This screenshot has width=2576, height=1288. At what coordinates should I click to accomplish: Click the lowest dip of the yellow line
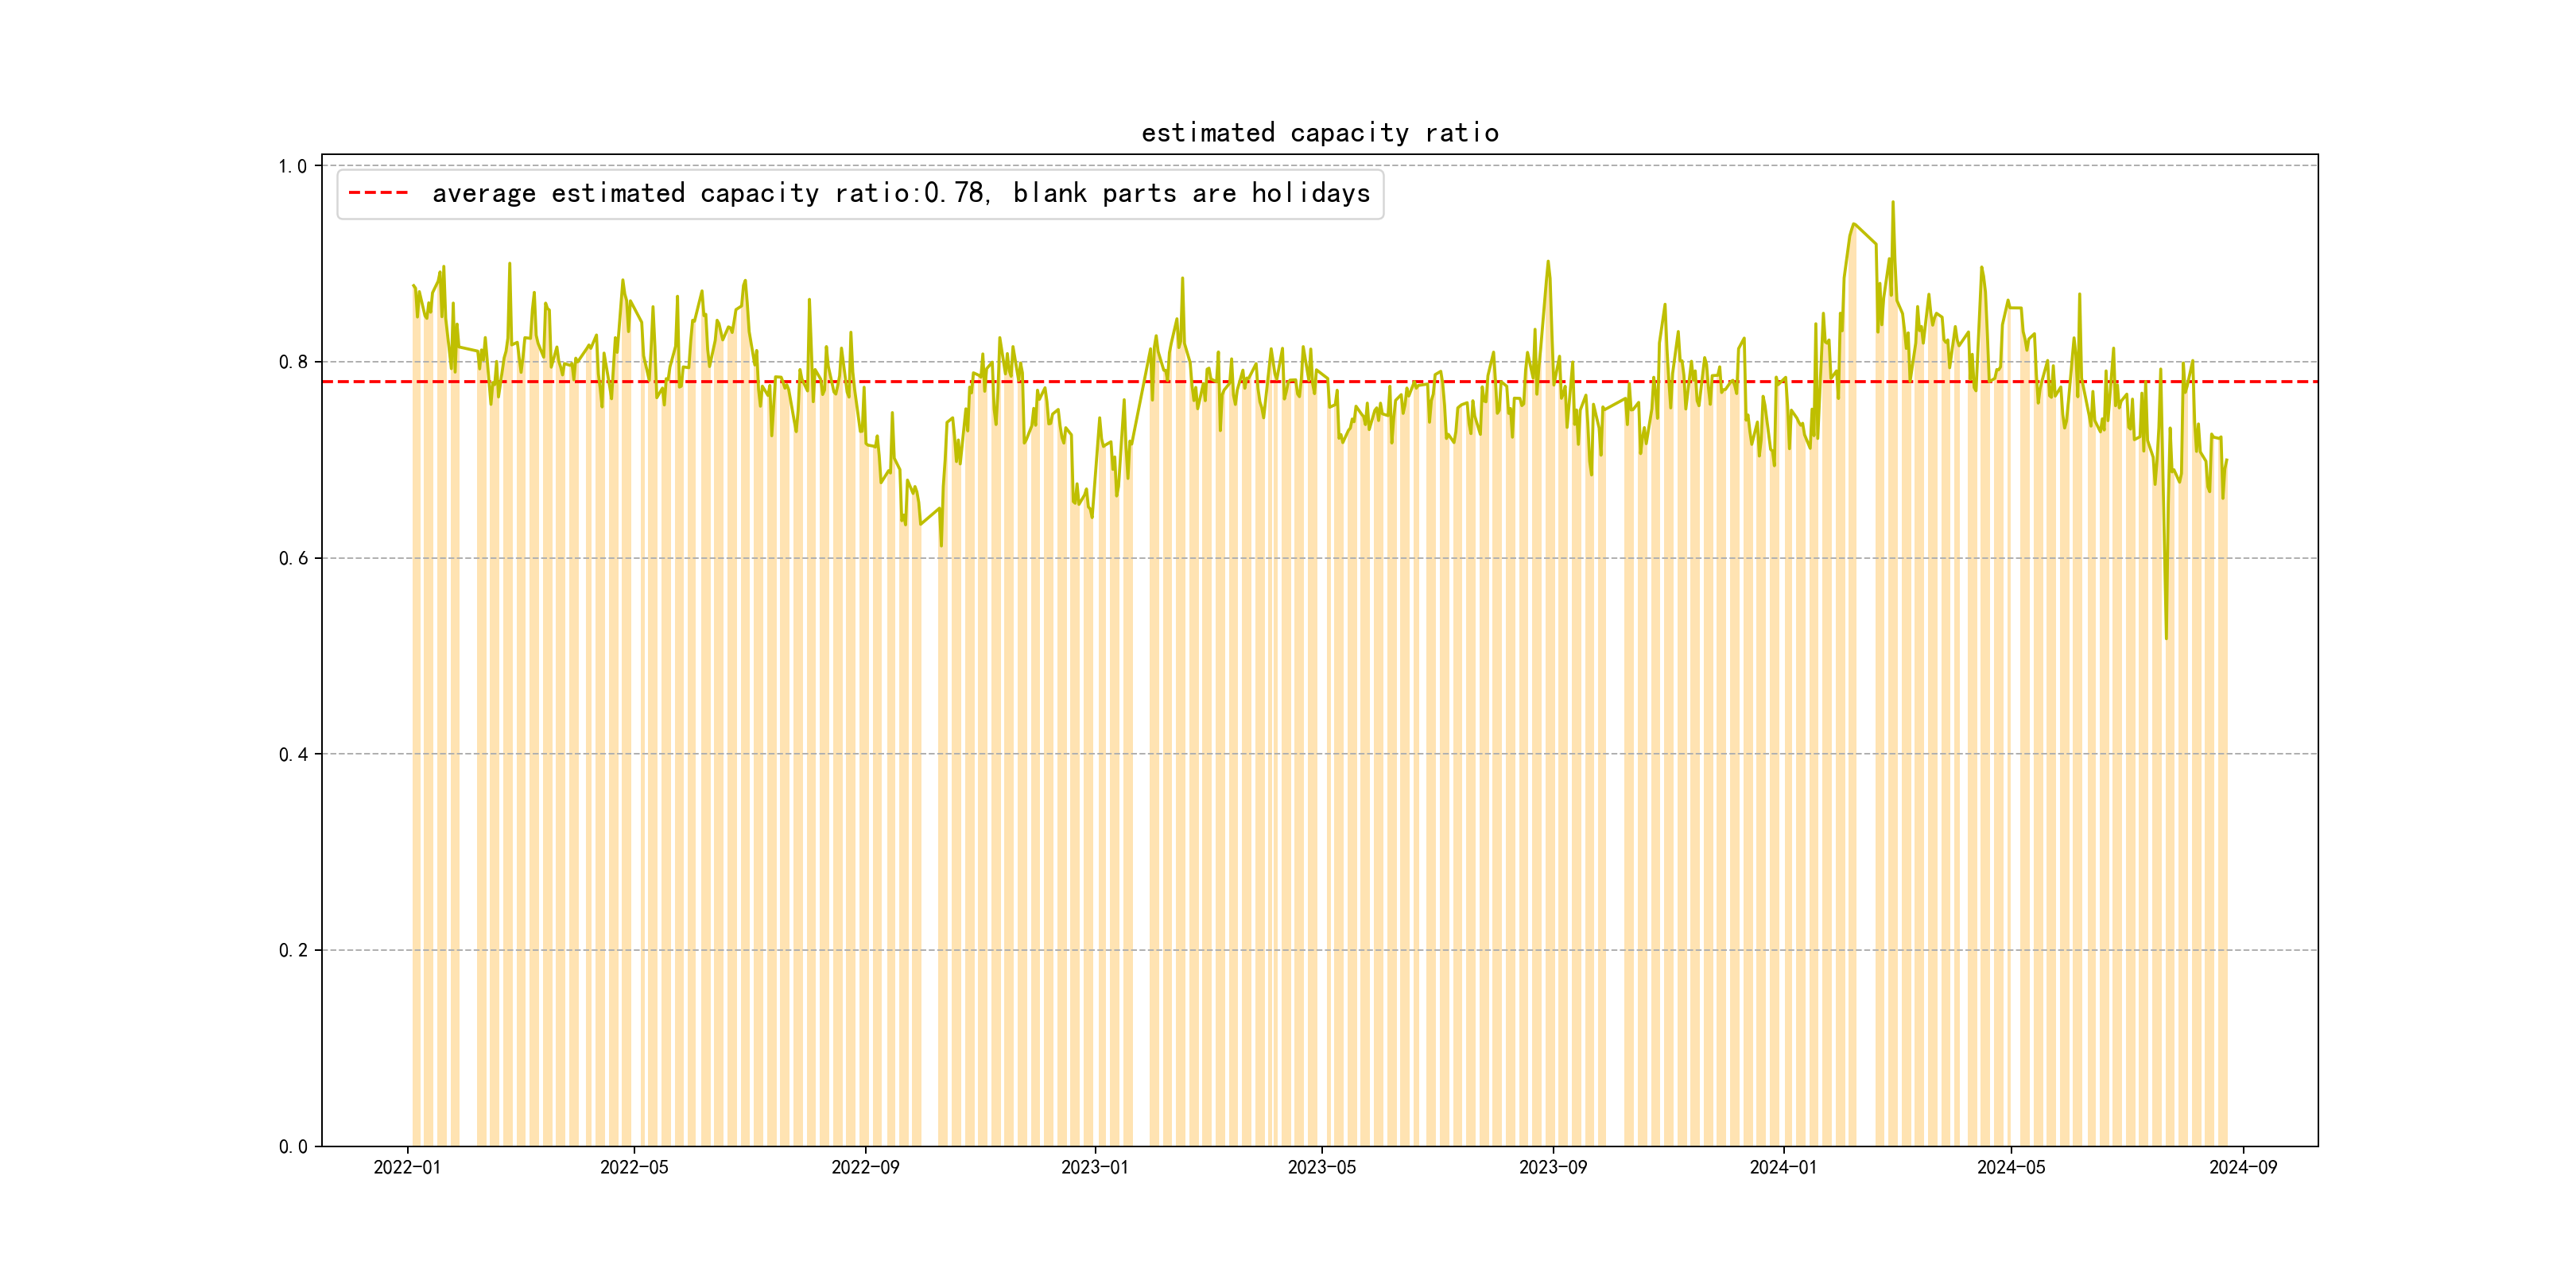(2166, 638)
